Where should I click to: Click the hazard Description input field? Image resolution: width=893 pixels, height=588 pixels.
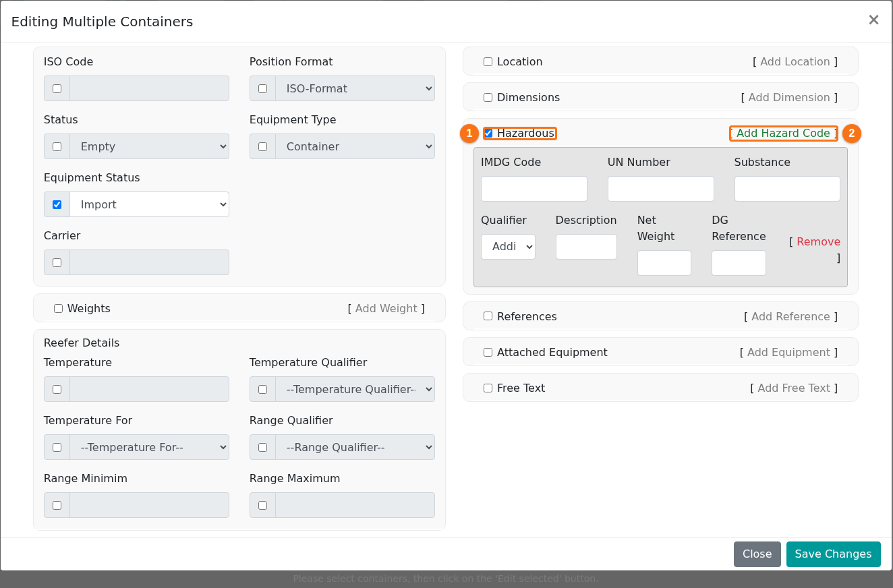[586, 247]
